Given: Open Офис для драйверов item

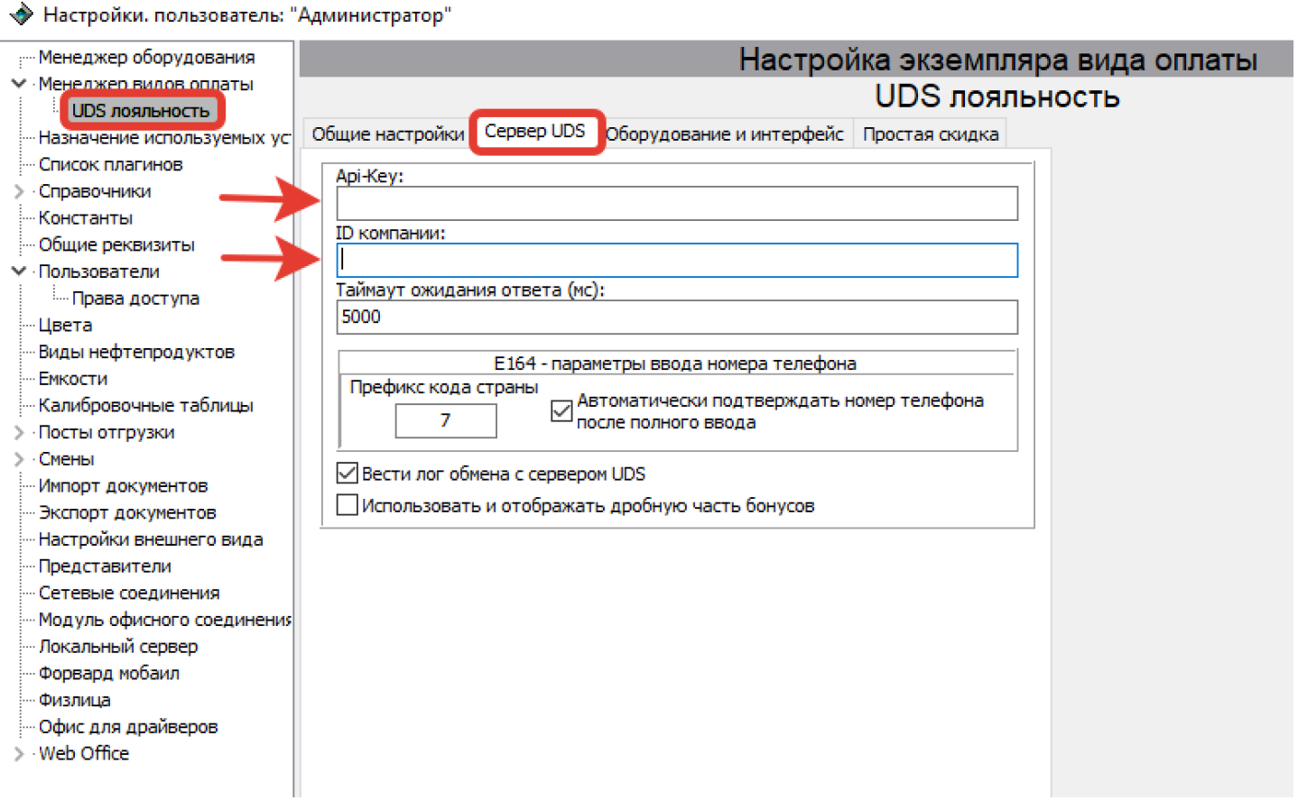Looking at the screenshot, I should (128, 727).
